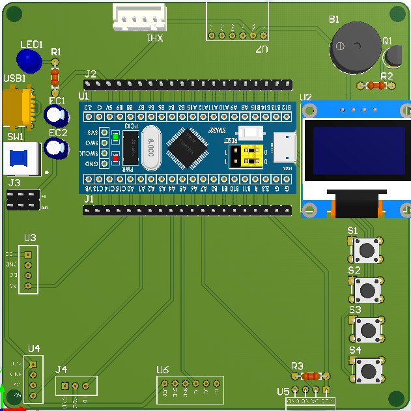The width and height of the screenshot is (411, 411).
Task: Click the 'SW1' designator label
Action: click(15, 137)
